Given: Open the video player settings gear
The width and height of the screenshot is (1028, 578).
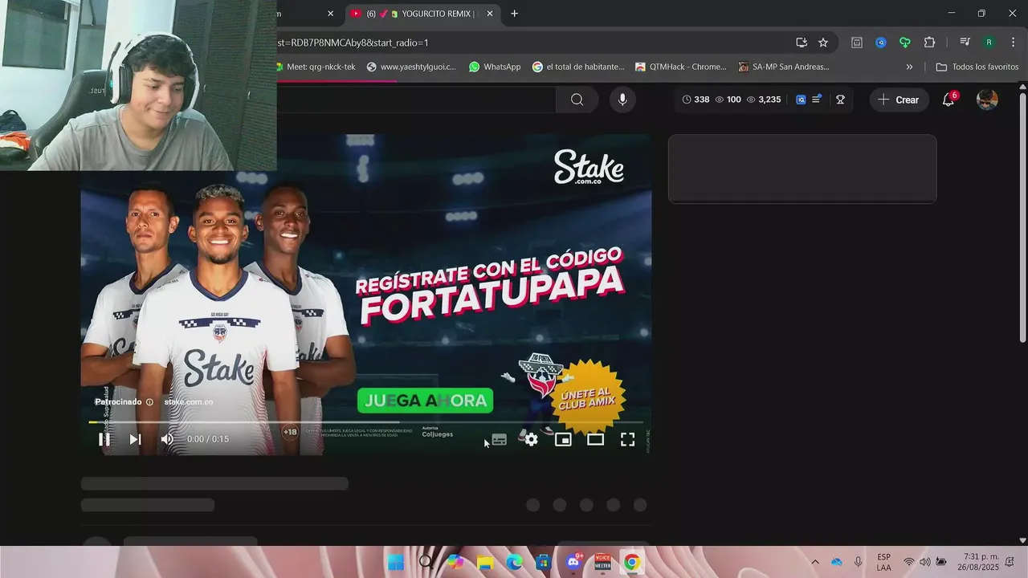Looking at the screenshot, I should click(x=531, y=439).
